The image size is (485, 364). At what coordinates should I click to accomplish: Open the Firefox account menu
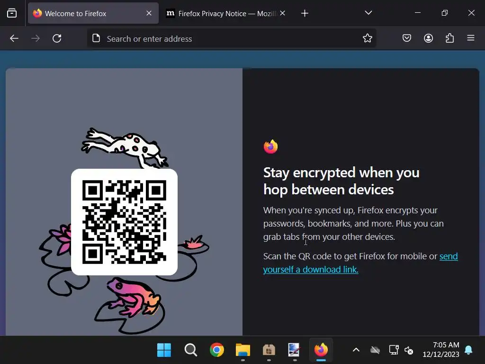pos(428,38)
